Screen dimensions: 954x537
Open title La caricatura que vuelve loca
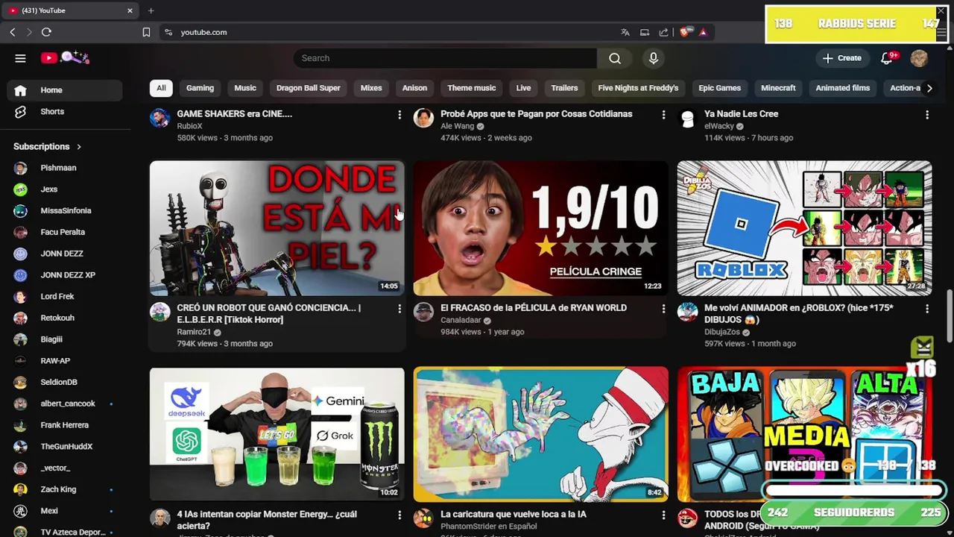click(514, 515)
